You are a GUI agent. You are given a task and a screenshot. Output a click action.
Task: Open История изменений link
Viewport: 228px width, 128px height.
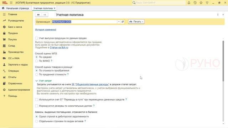pos(46,30)
